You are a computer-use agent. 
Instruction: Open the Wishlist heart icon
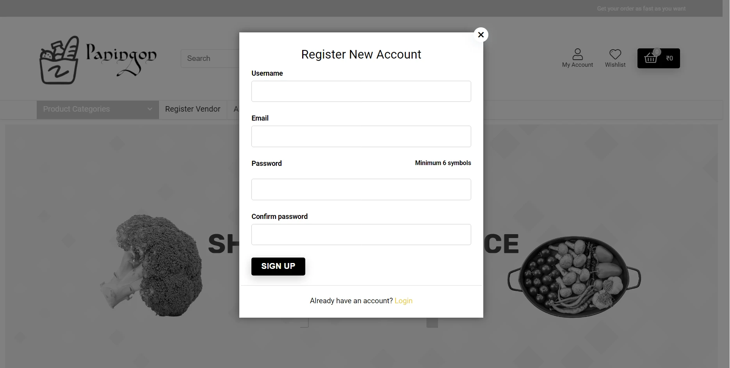coord(615,54)
